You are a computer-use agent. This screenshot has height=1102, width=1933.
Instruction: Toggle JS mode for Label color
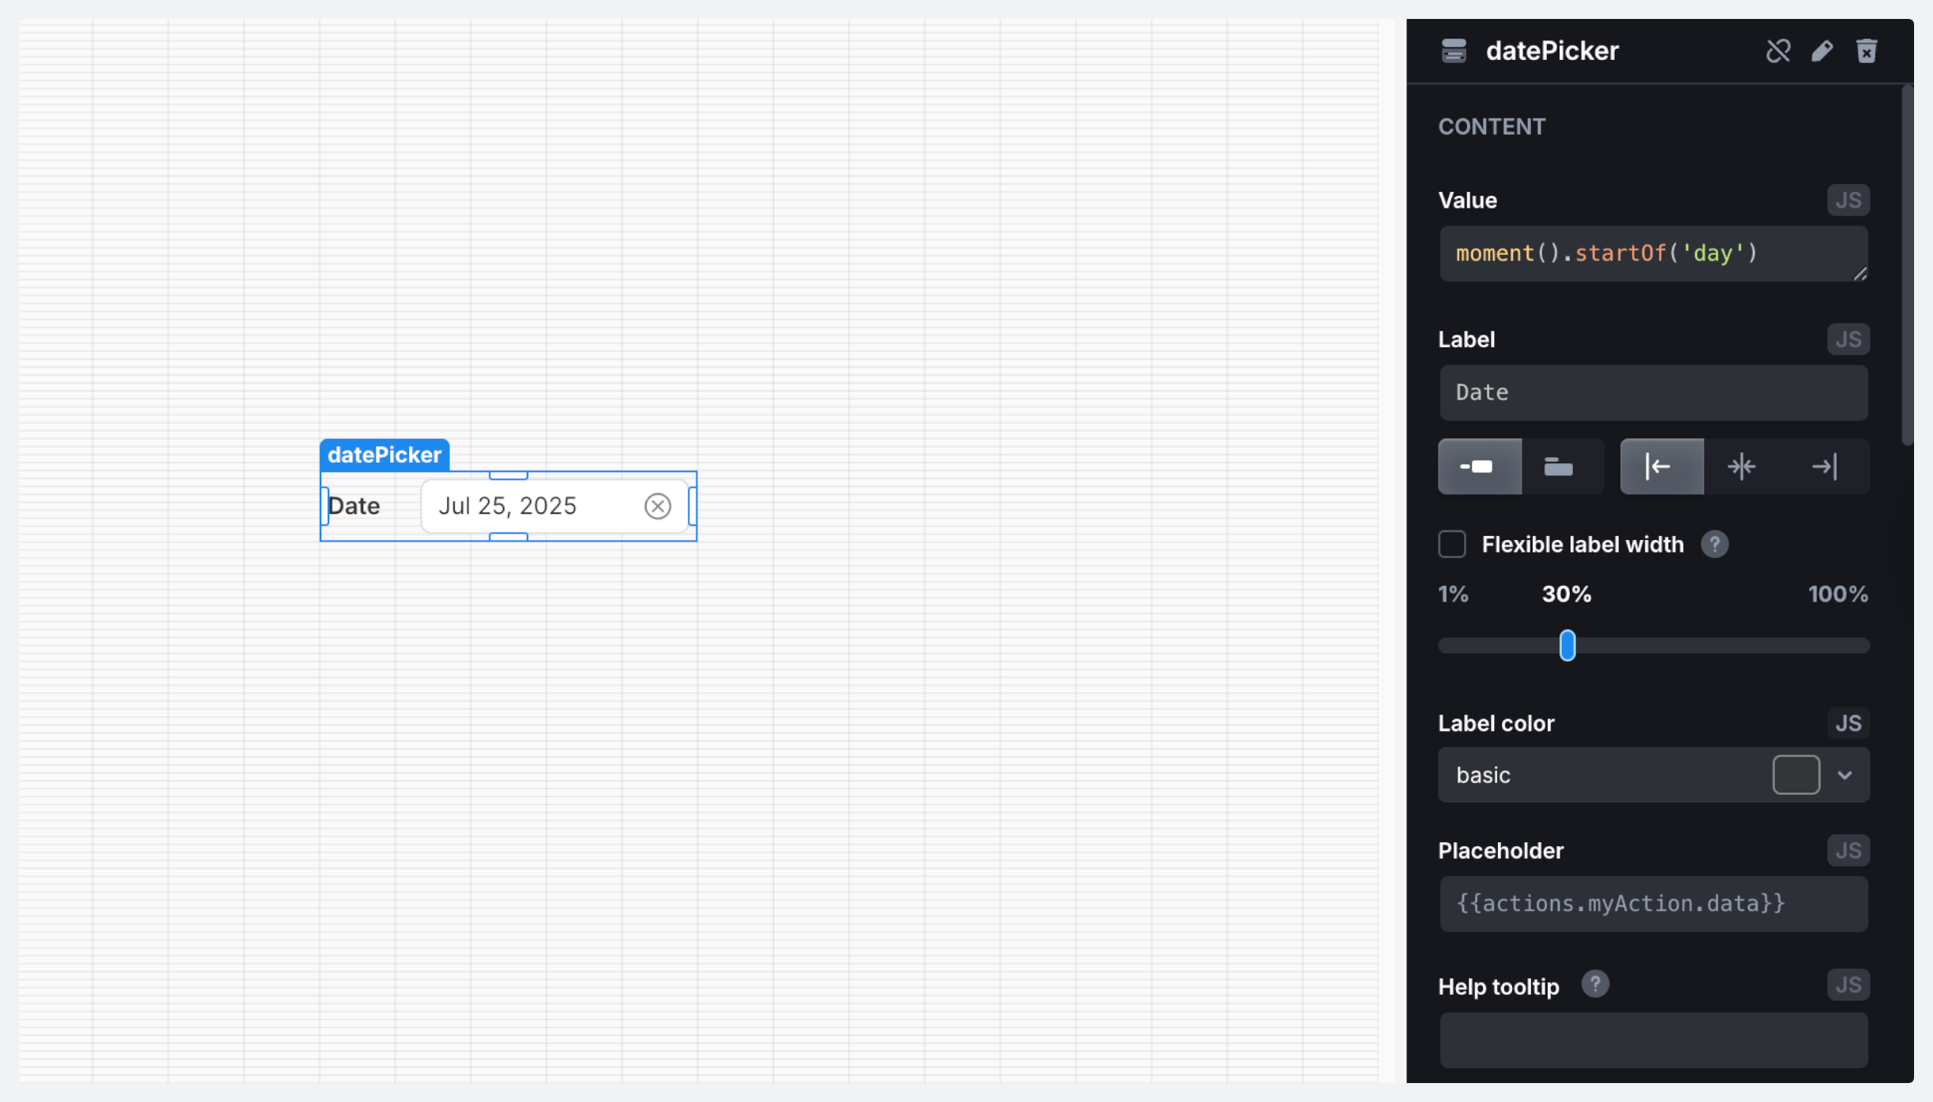(1847, 723)
